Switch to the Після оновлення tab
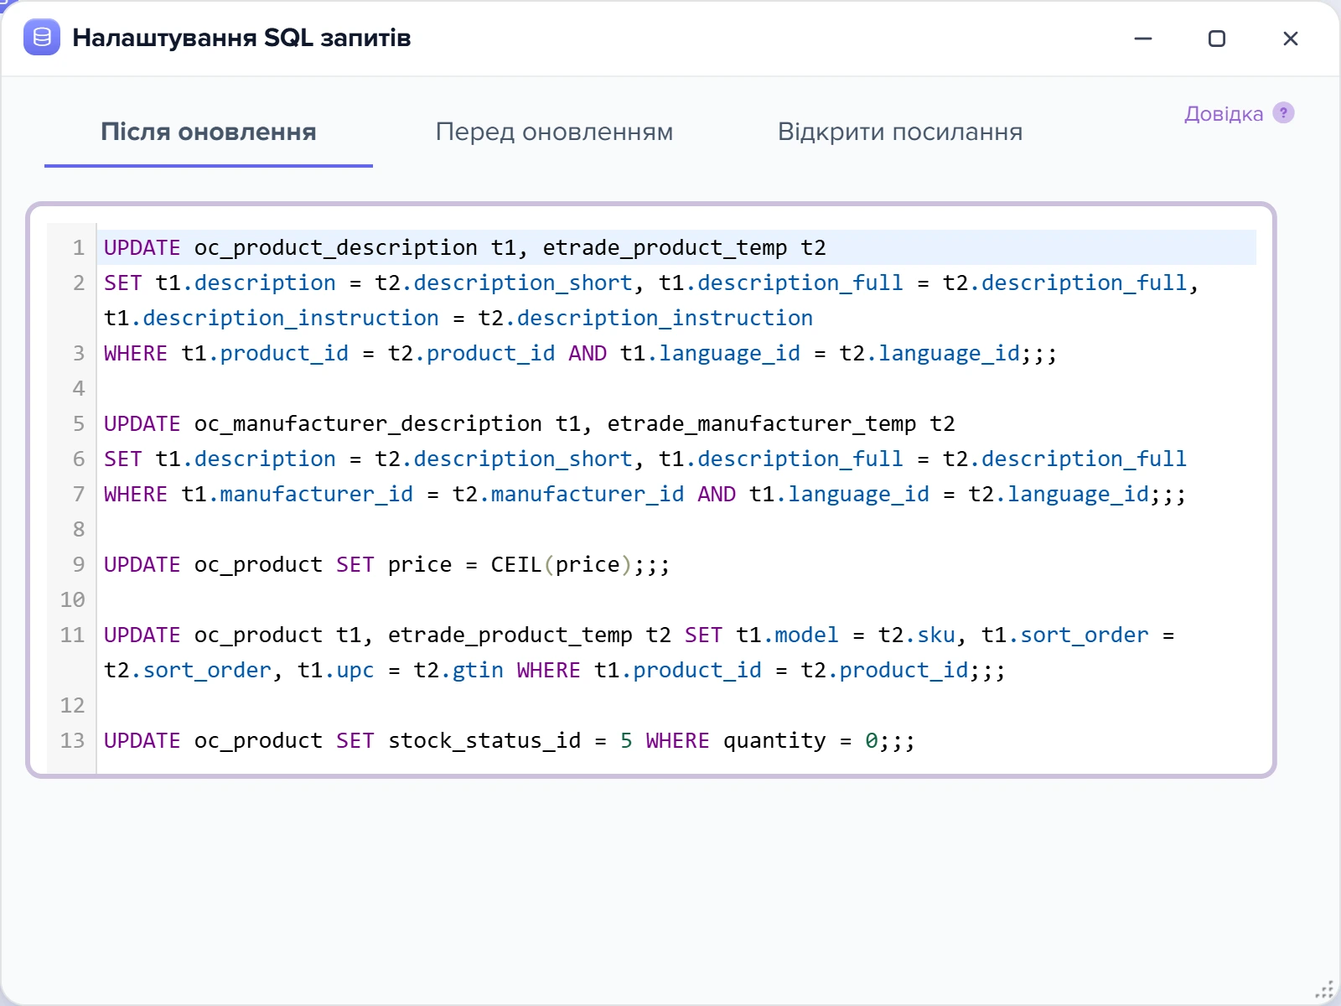The height and width of the screenshot is (1006, 1341). click(209, 132)
